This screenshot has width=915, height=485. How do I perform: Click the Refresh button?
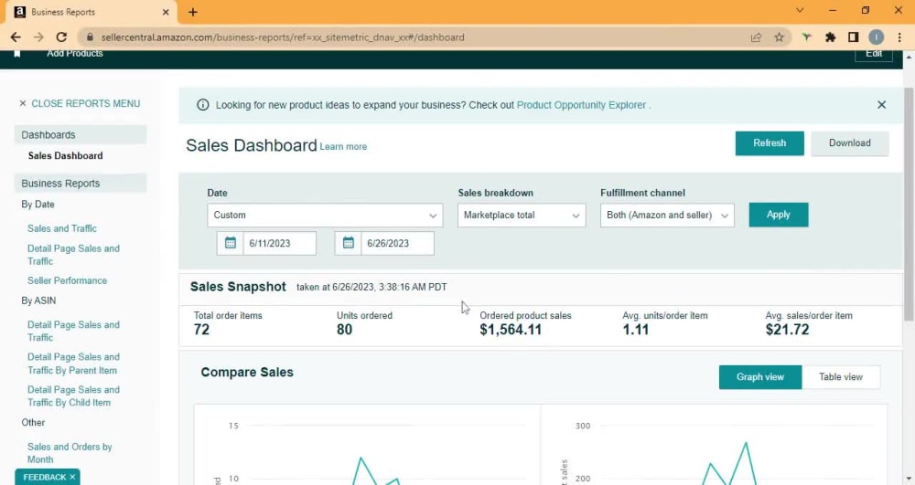[x=770, y=143]
